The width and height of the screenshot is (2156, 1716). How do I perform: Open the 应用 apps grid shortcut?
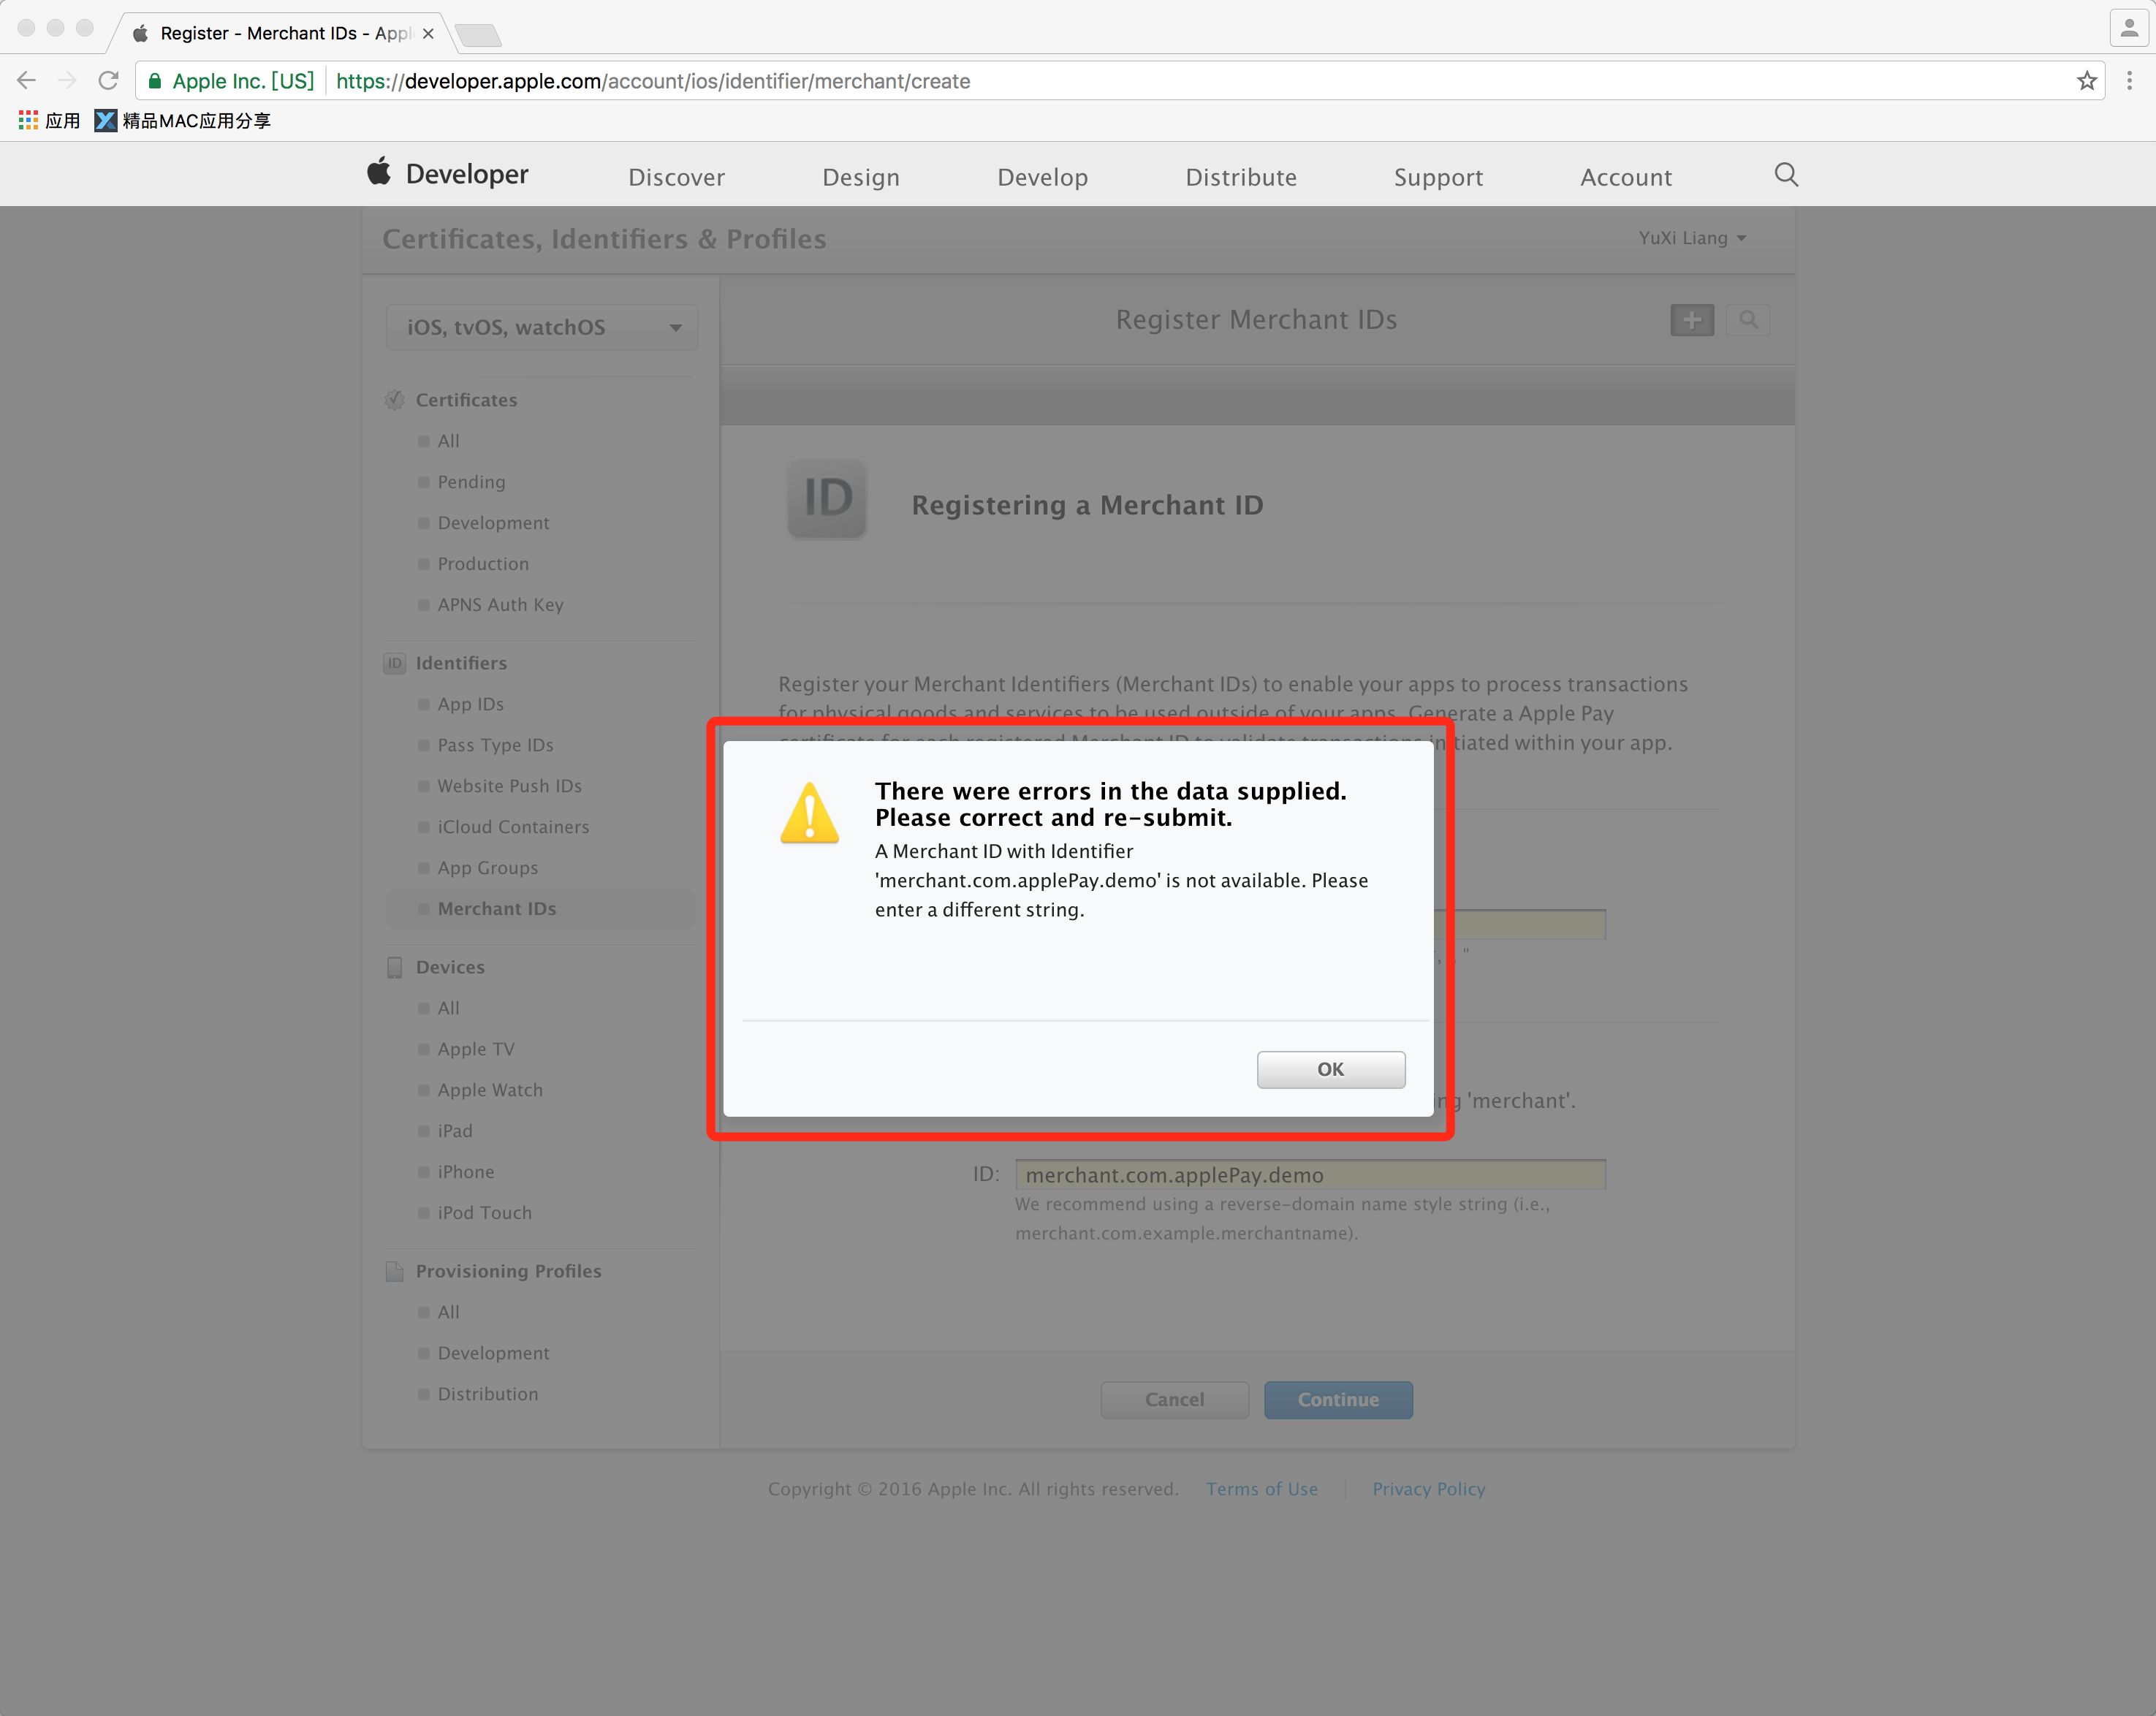49,121
